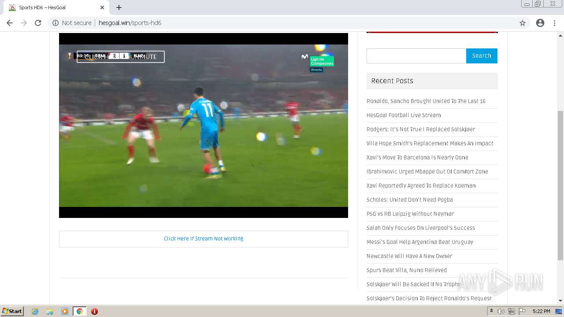
Task: Open Windows Media Player taskbar icon
Action: (65, 311)
